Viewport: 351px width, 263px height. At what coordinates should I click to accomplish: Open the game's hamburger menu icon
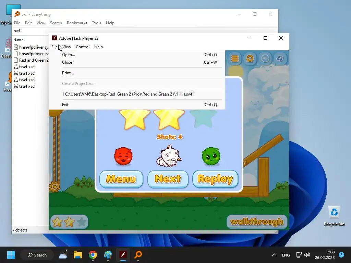click(235, 59)
